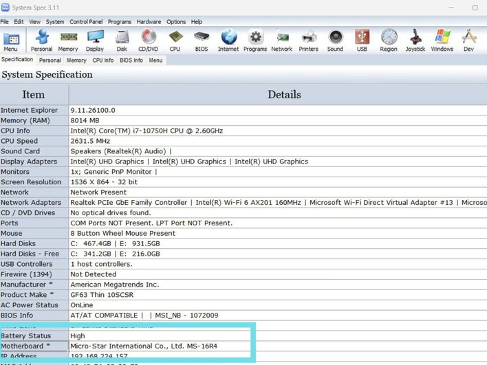
Task: Select the Network Adapters row label
Action: coord(31,202)
